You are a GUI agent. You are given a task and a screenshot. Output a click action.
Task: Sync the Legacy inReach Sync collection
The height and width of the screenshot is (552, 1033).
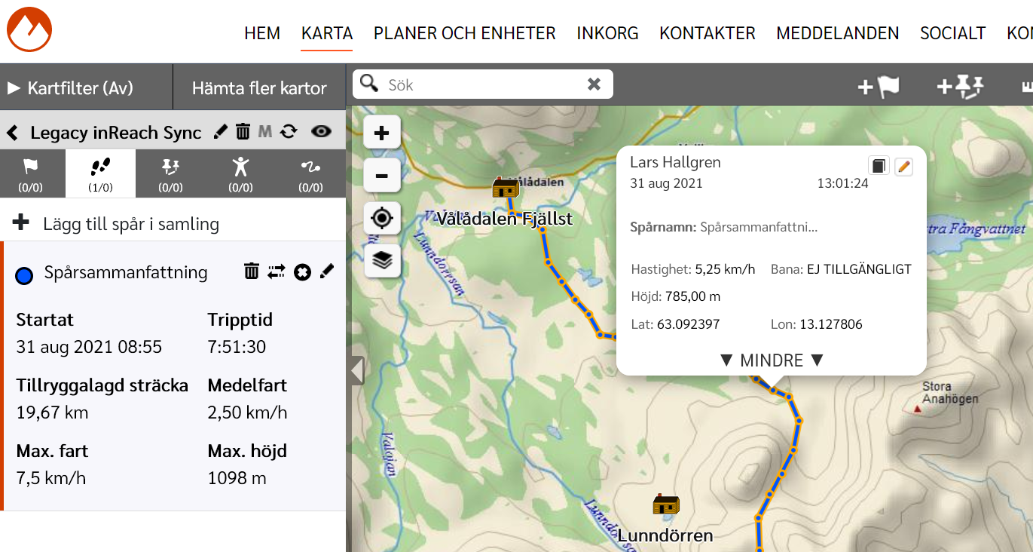coord(289,132)
